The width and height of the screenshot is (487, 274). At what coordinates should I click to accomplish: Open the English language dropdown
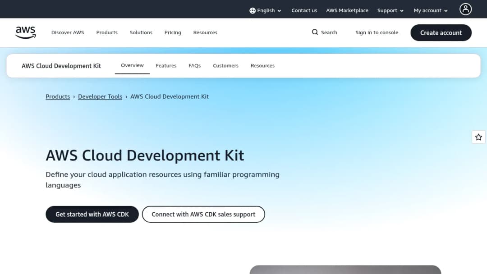click(x=266, y=10)
